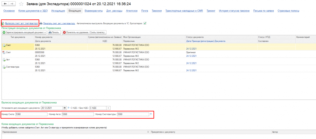Screen dimensions: 316x139
Task: Open the Страховые полисы tab
Action: (288, 11)
